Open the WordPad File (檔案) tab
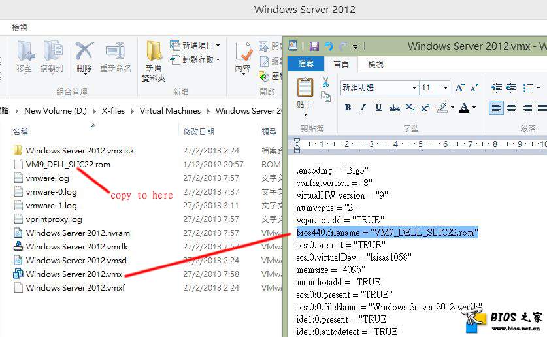The width and height of the screenshot is (547, 337). (x=306, y=64)
